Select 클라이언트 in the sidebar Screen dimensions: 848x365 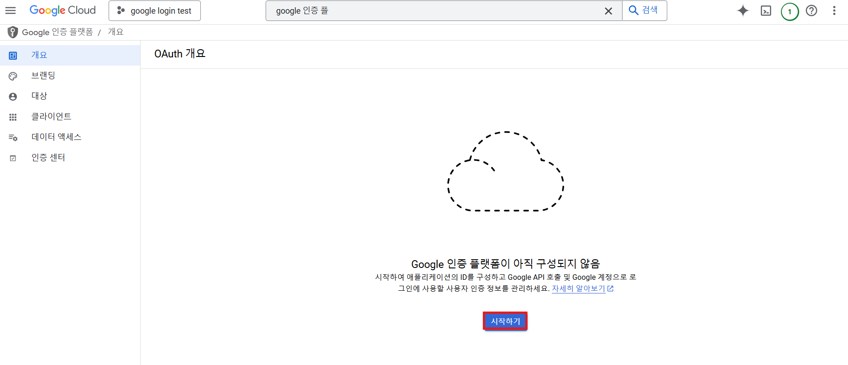tap(70, 117)
